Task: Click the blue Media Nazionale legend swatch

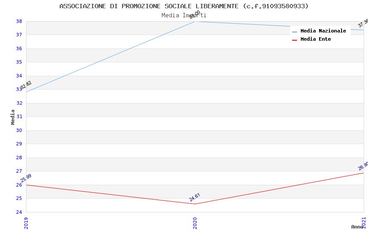Action: 294,32
